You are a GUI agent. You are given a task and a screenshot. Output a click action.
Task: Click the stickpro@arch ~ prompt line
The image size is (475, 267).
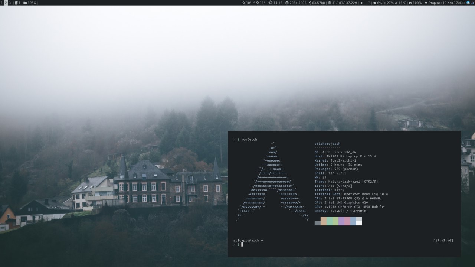[x=248, y=240]
